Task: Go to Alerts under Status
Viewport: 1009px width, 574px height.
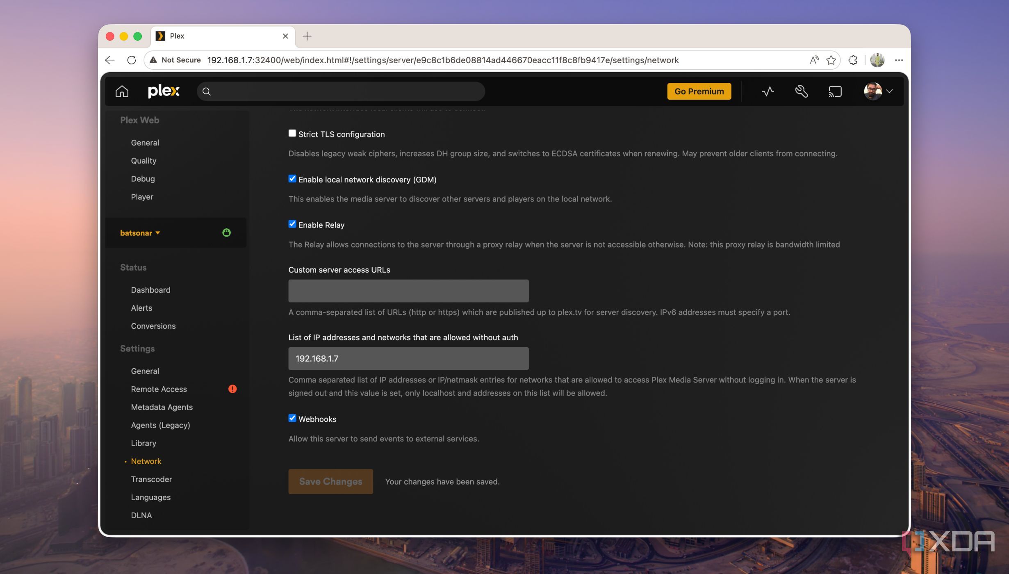Action: click(141, 308)
